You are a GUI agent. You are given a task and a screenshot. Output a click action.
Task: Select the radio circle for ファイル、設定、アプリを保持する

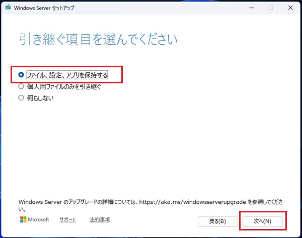tap(21, 75)
